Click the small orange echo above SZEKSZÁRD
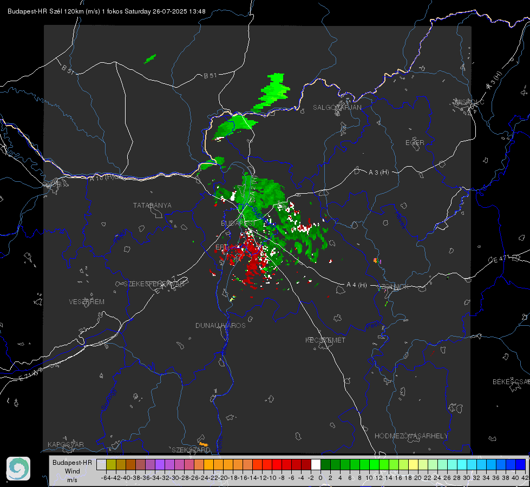The image size is (530, 487). click(204, 444)
